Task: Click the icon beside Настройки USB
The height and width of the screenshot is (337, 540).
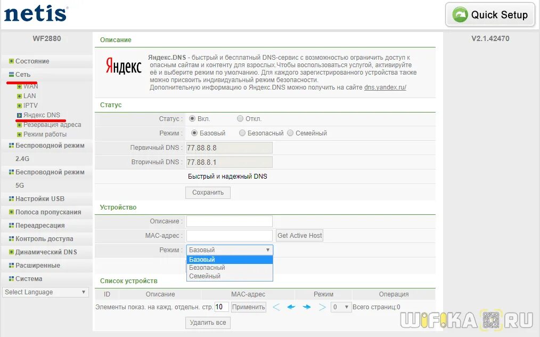Action: click(x=11, y=199)
